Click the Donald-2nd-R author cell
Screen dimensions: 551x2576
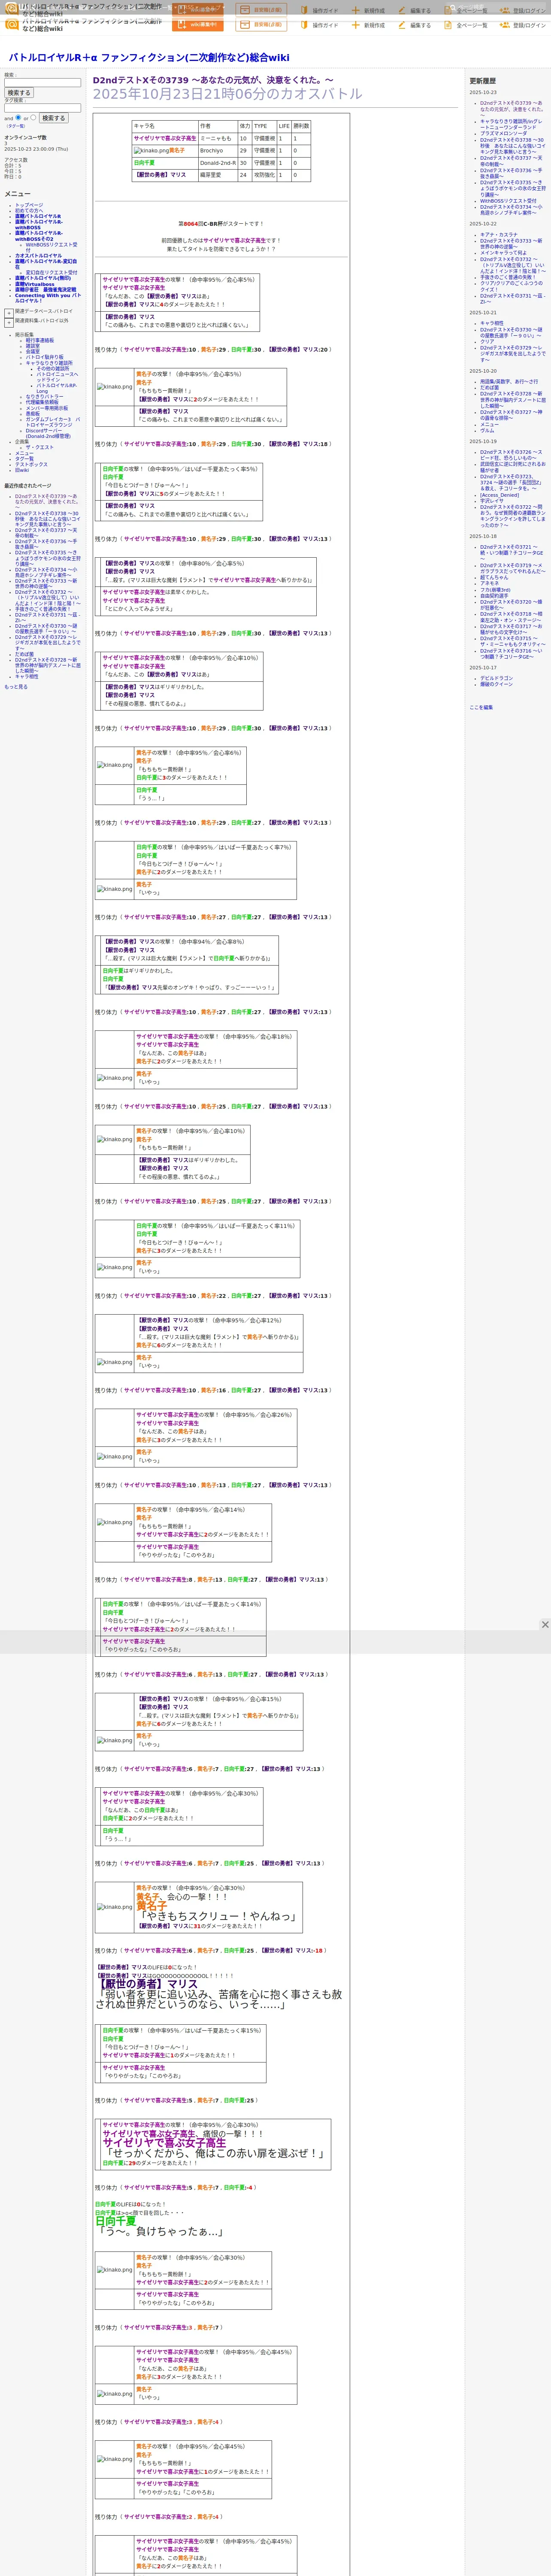click(218, 163)
